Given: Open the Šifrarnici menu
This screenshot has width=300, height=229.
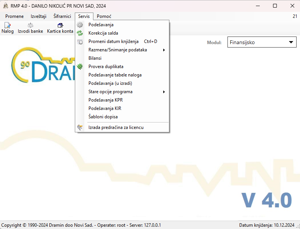Looking at the screenshot, I should (62, 16).
